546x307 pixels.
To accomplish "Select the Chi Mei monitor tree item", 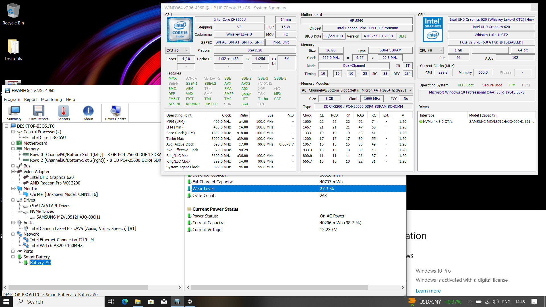I will tap(64, 194).
